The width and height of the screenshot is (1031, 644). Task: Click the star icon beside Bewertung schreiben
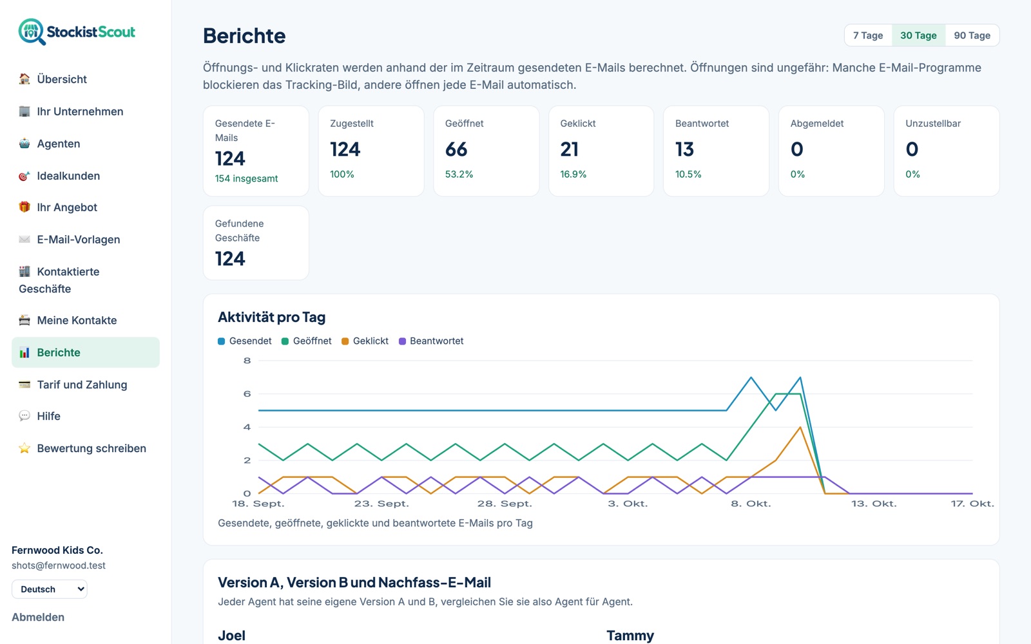point(24,448)
